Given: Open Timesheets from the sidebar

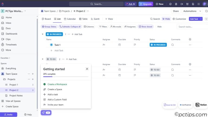Looking at the screenshot, I should [x=11, y=45].
